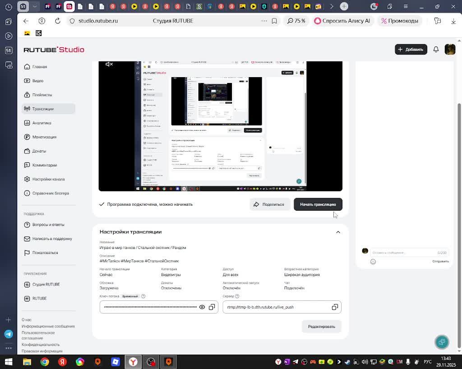Copy the server RTMP URL
This screenshot has width=462, height=369.
335,307
